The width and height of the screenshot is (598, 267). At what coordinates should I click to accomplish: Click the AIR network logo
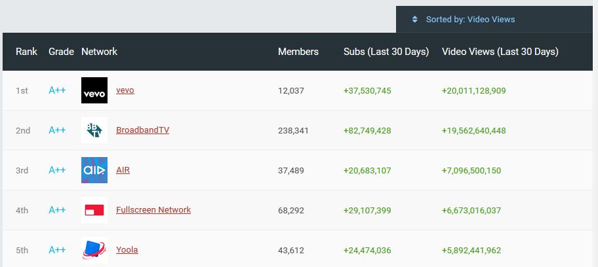94,170
